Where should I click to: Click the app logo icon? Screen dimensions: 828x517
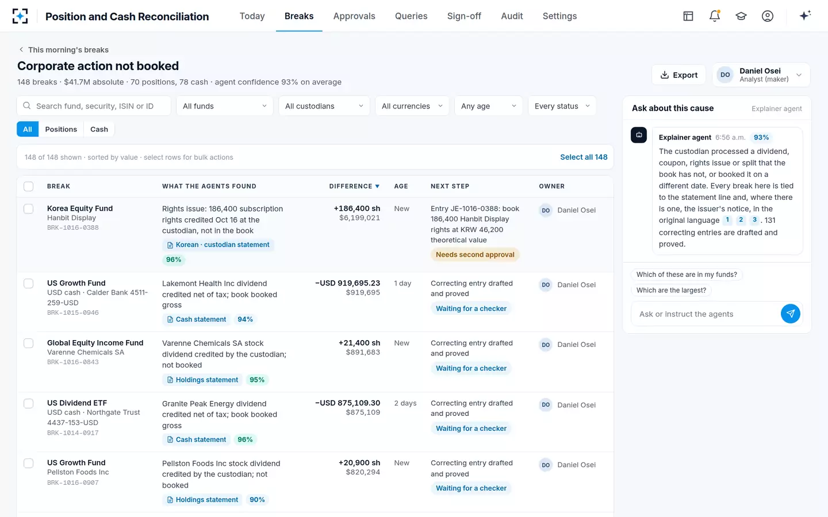click(x=20, y=16)
